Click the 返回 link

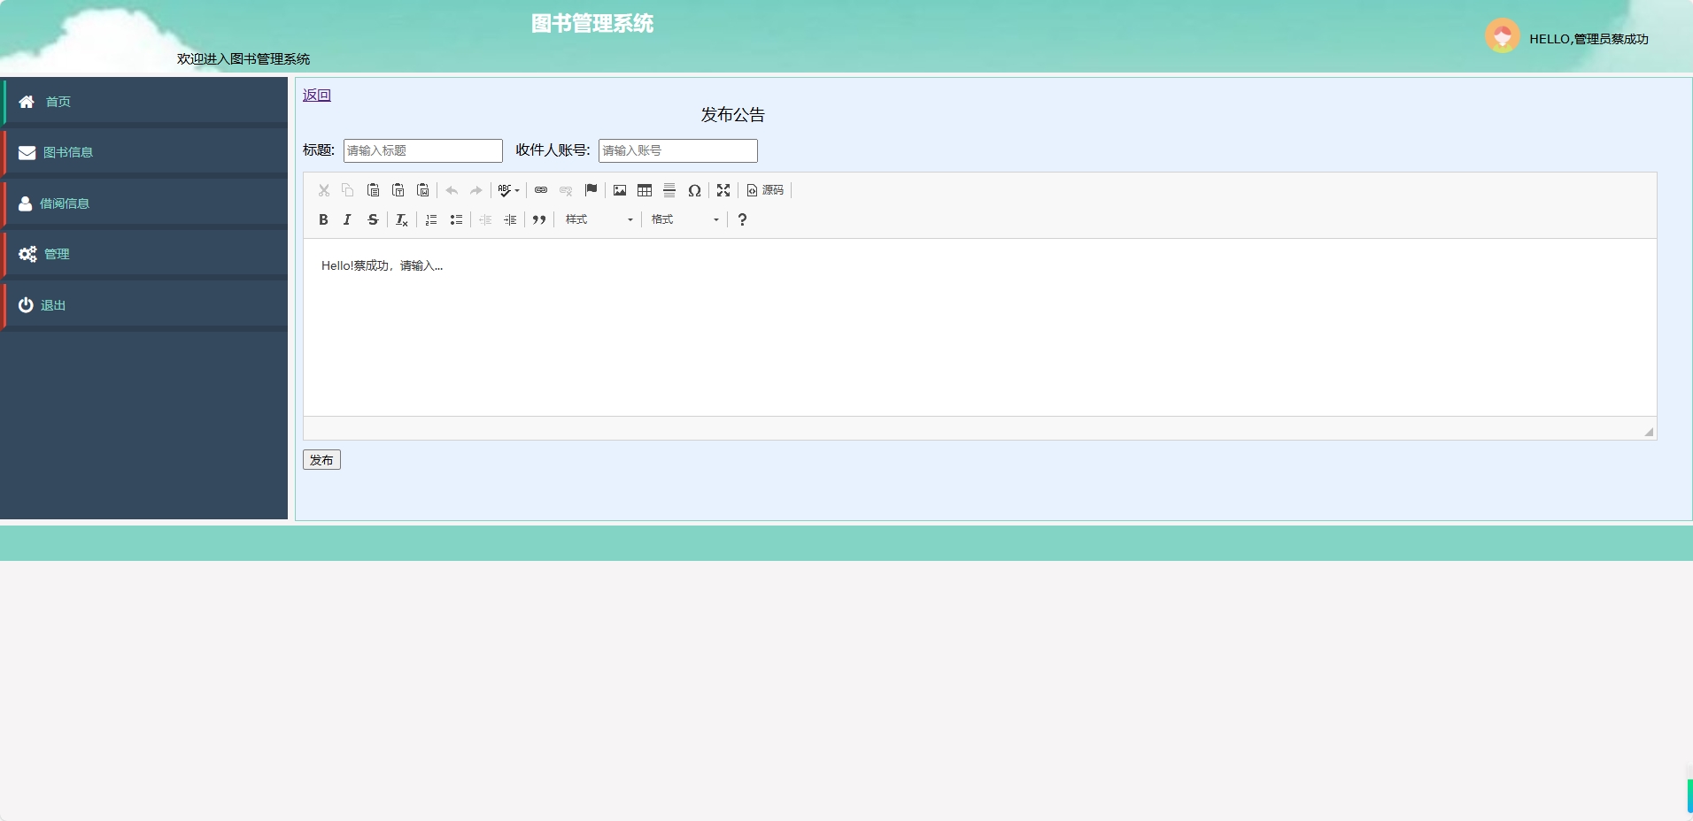click(316, 95)
